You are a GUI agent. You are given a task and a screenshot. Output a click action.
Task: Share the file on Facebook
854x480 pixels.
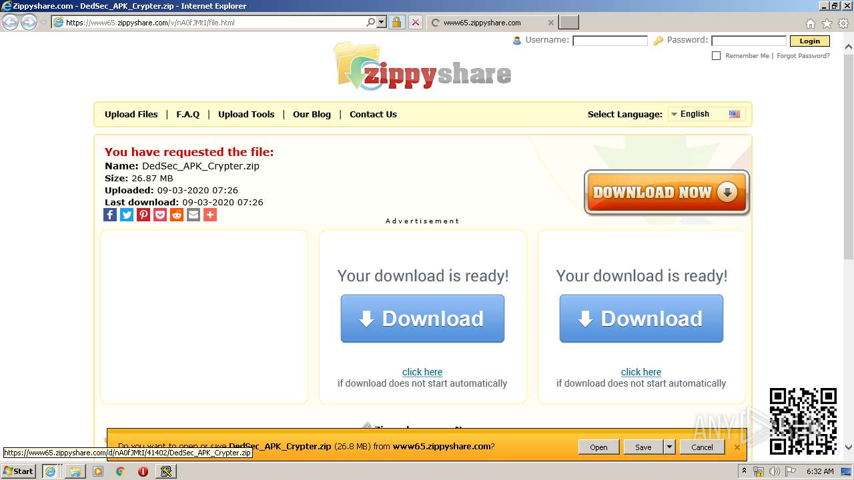tap(110, 215)
